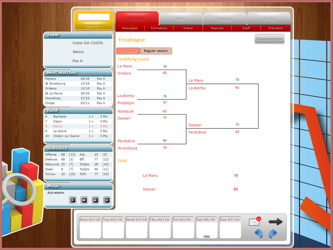Select the Tue 02/10 calendar day

[x=113, y=227]
